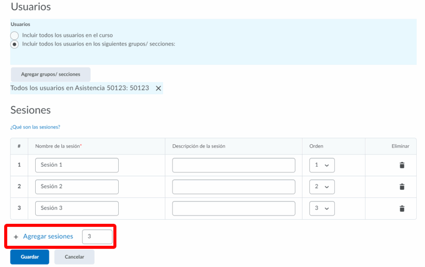Image resolution: width=425 pixels, height=267 pixels.
Task: Open the Orden dropdown for Sesión 1
Action: tap(322, 165)
